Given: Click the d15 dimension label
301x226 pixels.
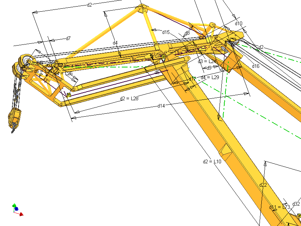Looking at the screenshot, I should (166, 32).
